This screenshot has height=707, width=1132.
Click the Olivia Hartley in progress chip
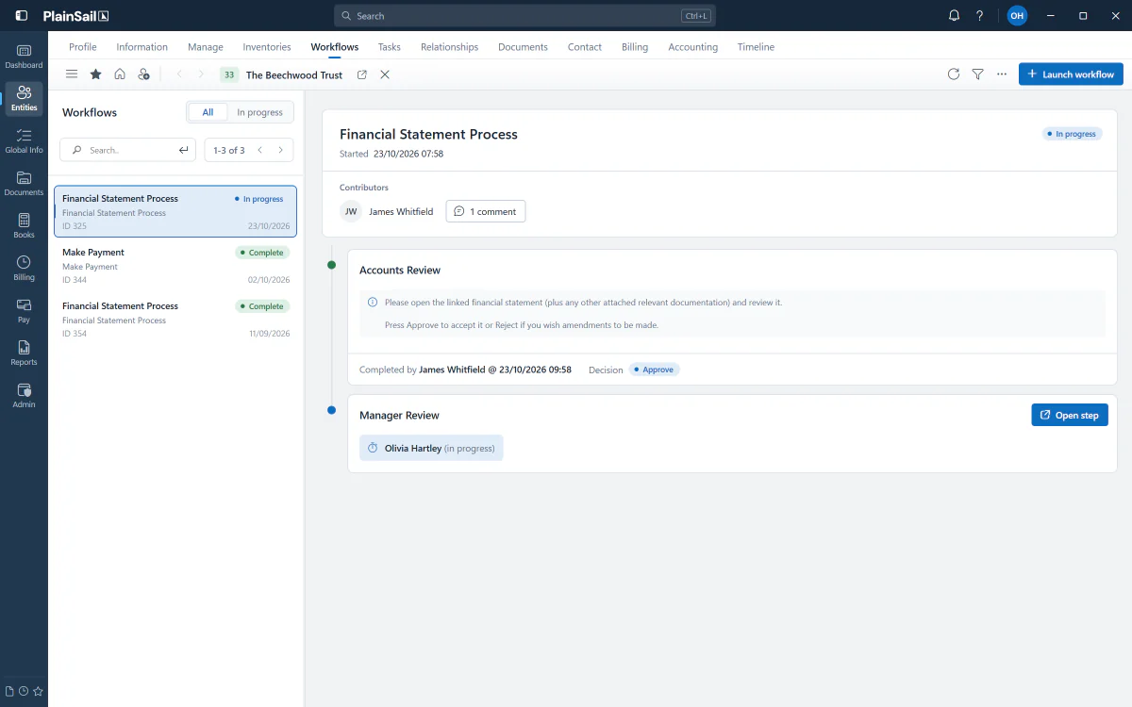431,448
